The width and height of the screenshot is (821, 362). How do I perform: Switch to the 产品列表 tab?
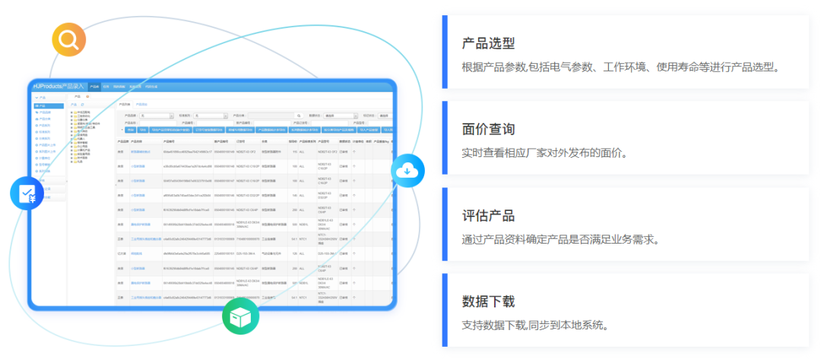coord(125,104)
